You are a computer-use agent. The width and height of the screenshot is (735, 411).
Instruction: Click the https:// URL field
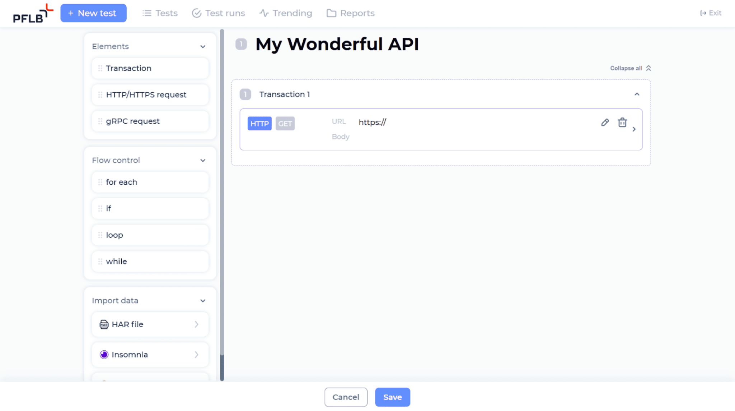tap(372, 122)
